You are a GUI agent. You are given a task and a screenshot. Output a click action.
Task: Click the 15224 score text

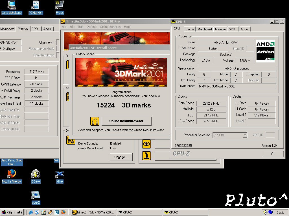[x=106, y=105]
